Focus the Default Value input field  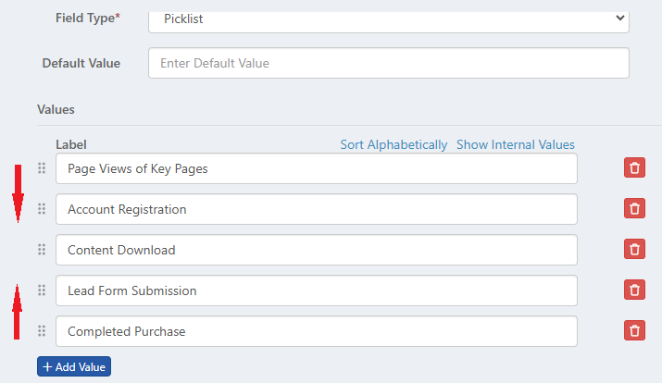[389, 64]
